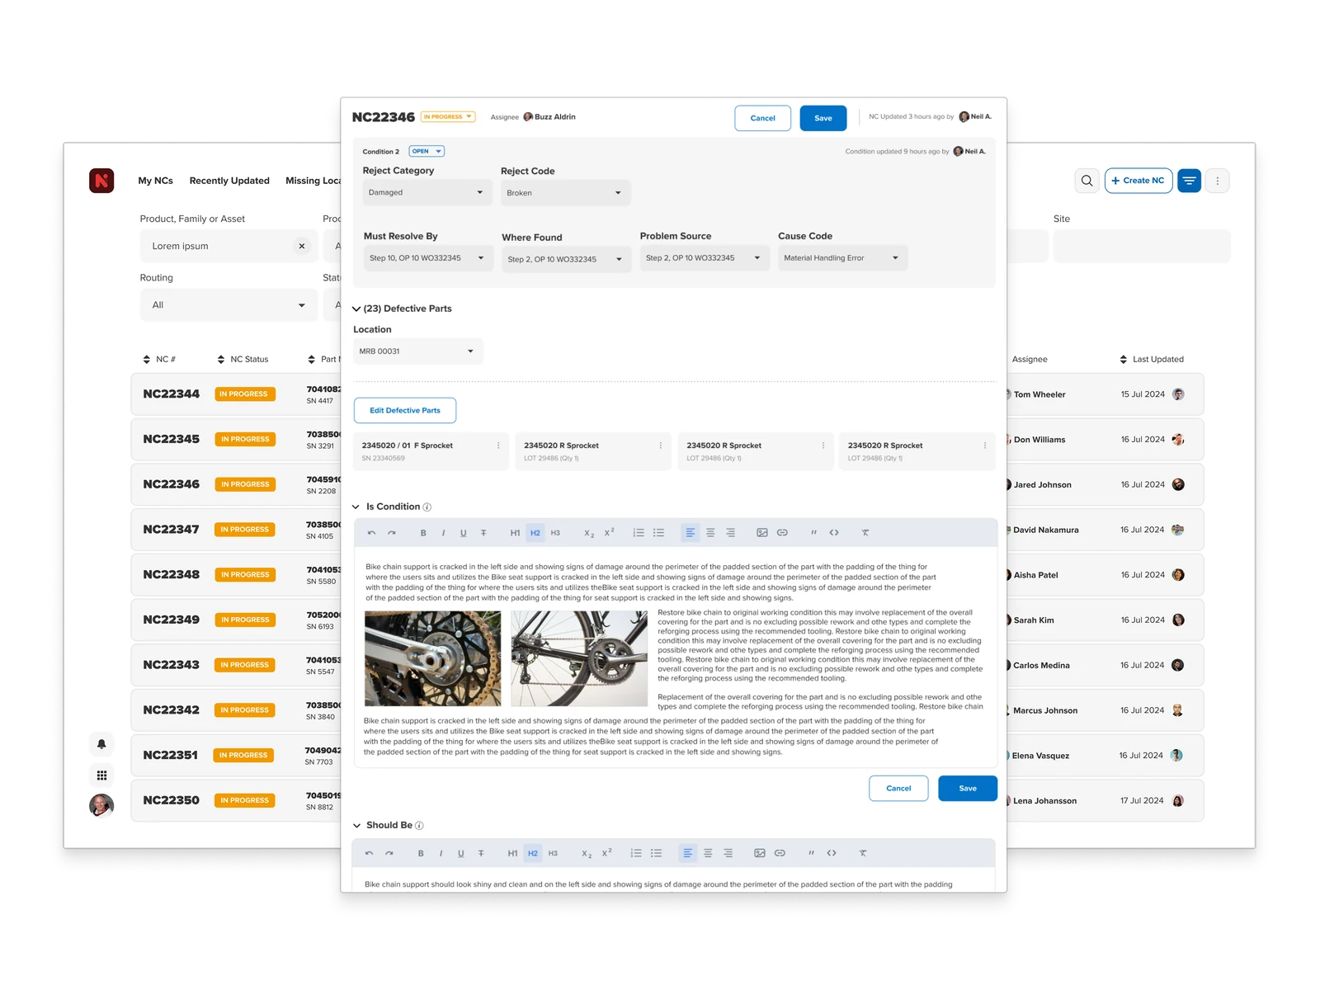Open Condition 2 OPEN status dropdown
The width and height of the screenshot is (1320, 990).
(427, 151)
